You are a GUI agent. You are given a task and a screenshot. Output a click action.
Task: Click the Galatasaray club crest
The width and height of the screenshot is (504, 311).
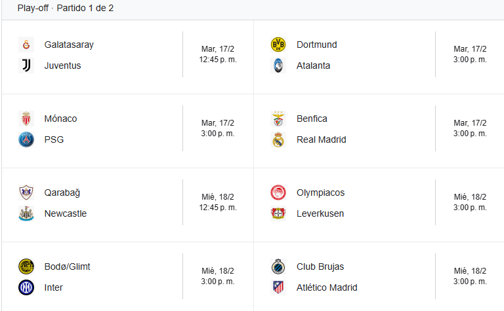26,45
